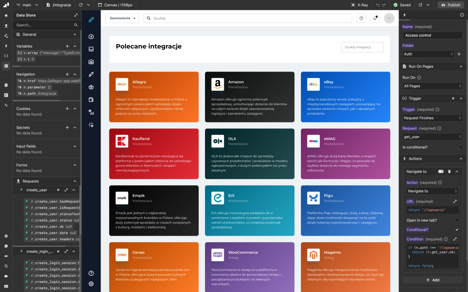This screenshot has height=292, width=468.
Task: Click the upload icon in left rail
Action: [x=6, y=26]
